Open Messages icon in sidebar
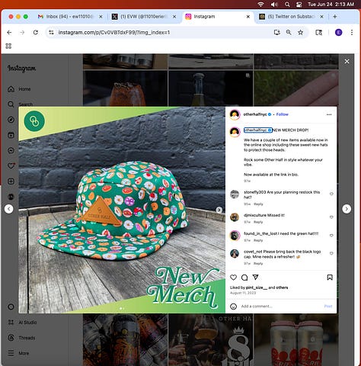The height and width of the screenshot is (366, 361). click(x=11, y=151)
